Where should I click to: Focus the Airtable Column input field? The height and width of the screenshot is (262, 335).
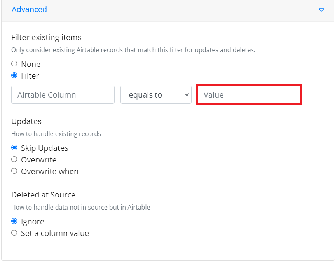pos(63,95)
